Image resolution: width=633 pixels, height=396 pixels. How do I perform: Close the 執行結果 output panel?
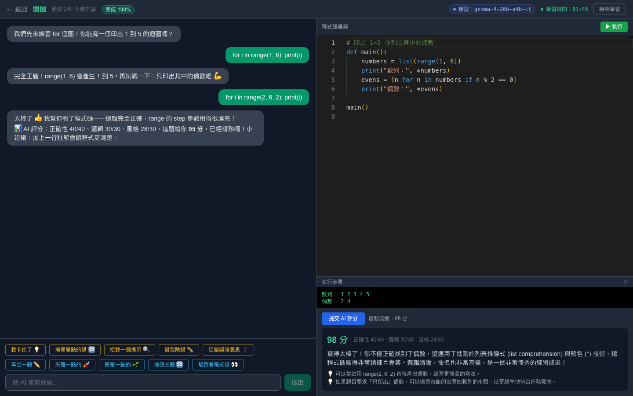(x=626, y=282)
